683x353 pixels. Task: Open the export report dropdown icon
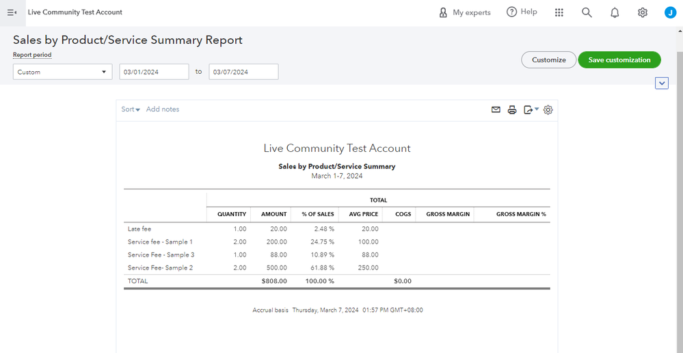531,109
